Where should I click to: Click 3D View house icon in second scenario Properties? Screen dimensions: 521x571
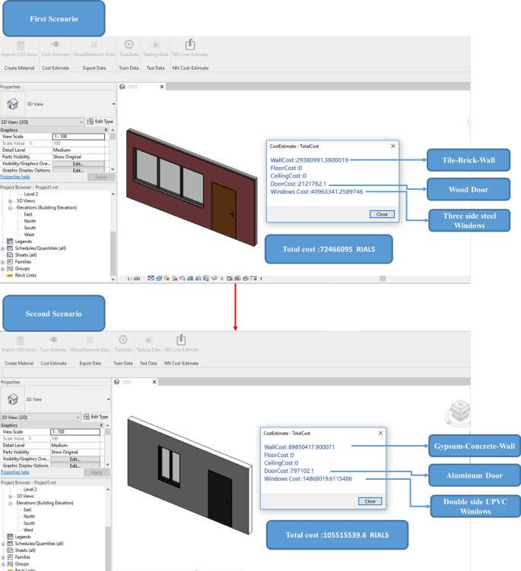click(13, 399)
